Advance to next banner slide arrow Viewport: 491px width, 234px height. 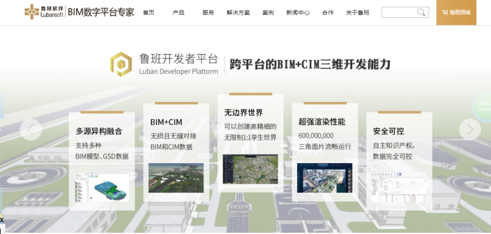tap(470, 129)
